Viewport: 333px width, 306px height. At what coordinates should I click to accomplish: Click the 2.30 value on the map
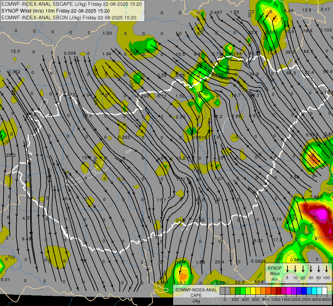click(181, 117)
